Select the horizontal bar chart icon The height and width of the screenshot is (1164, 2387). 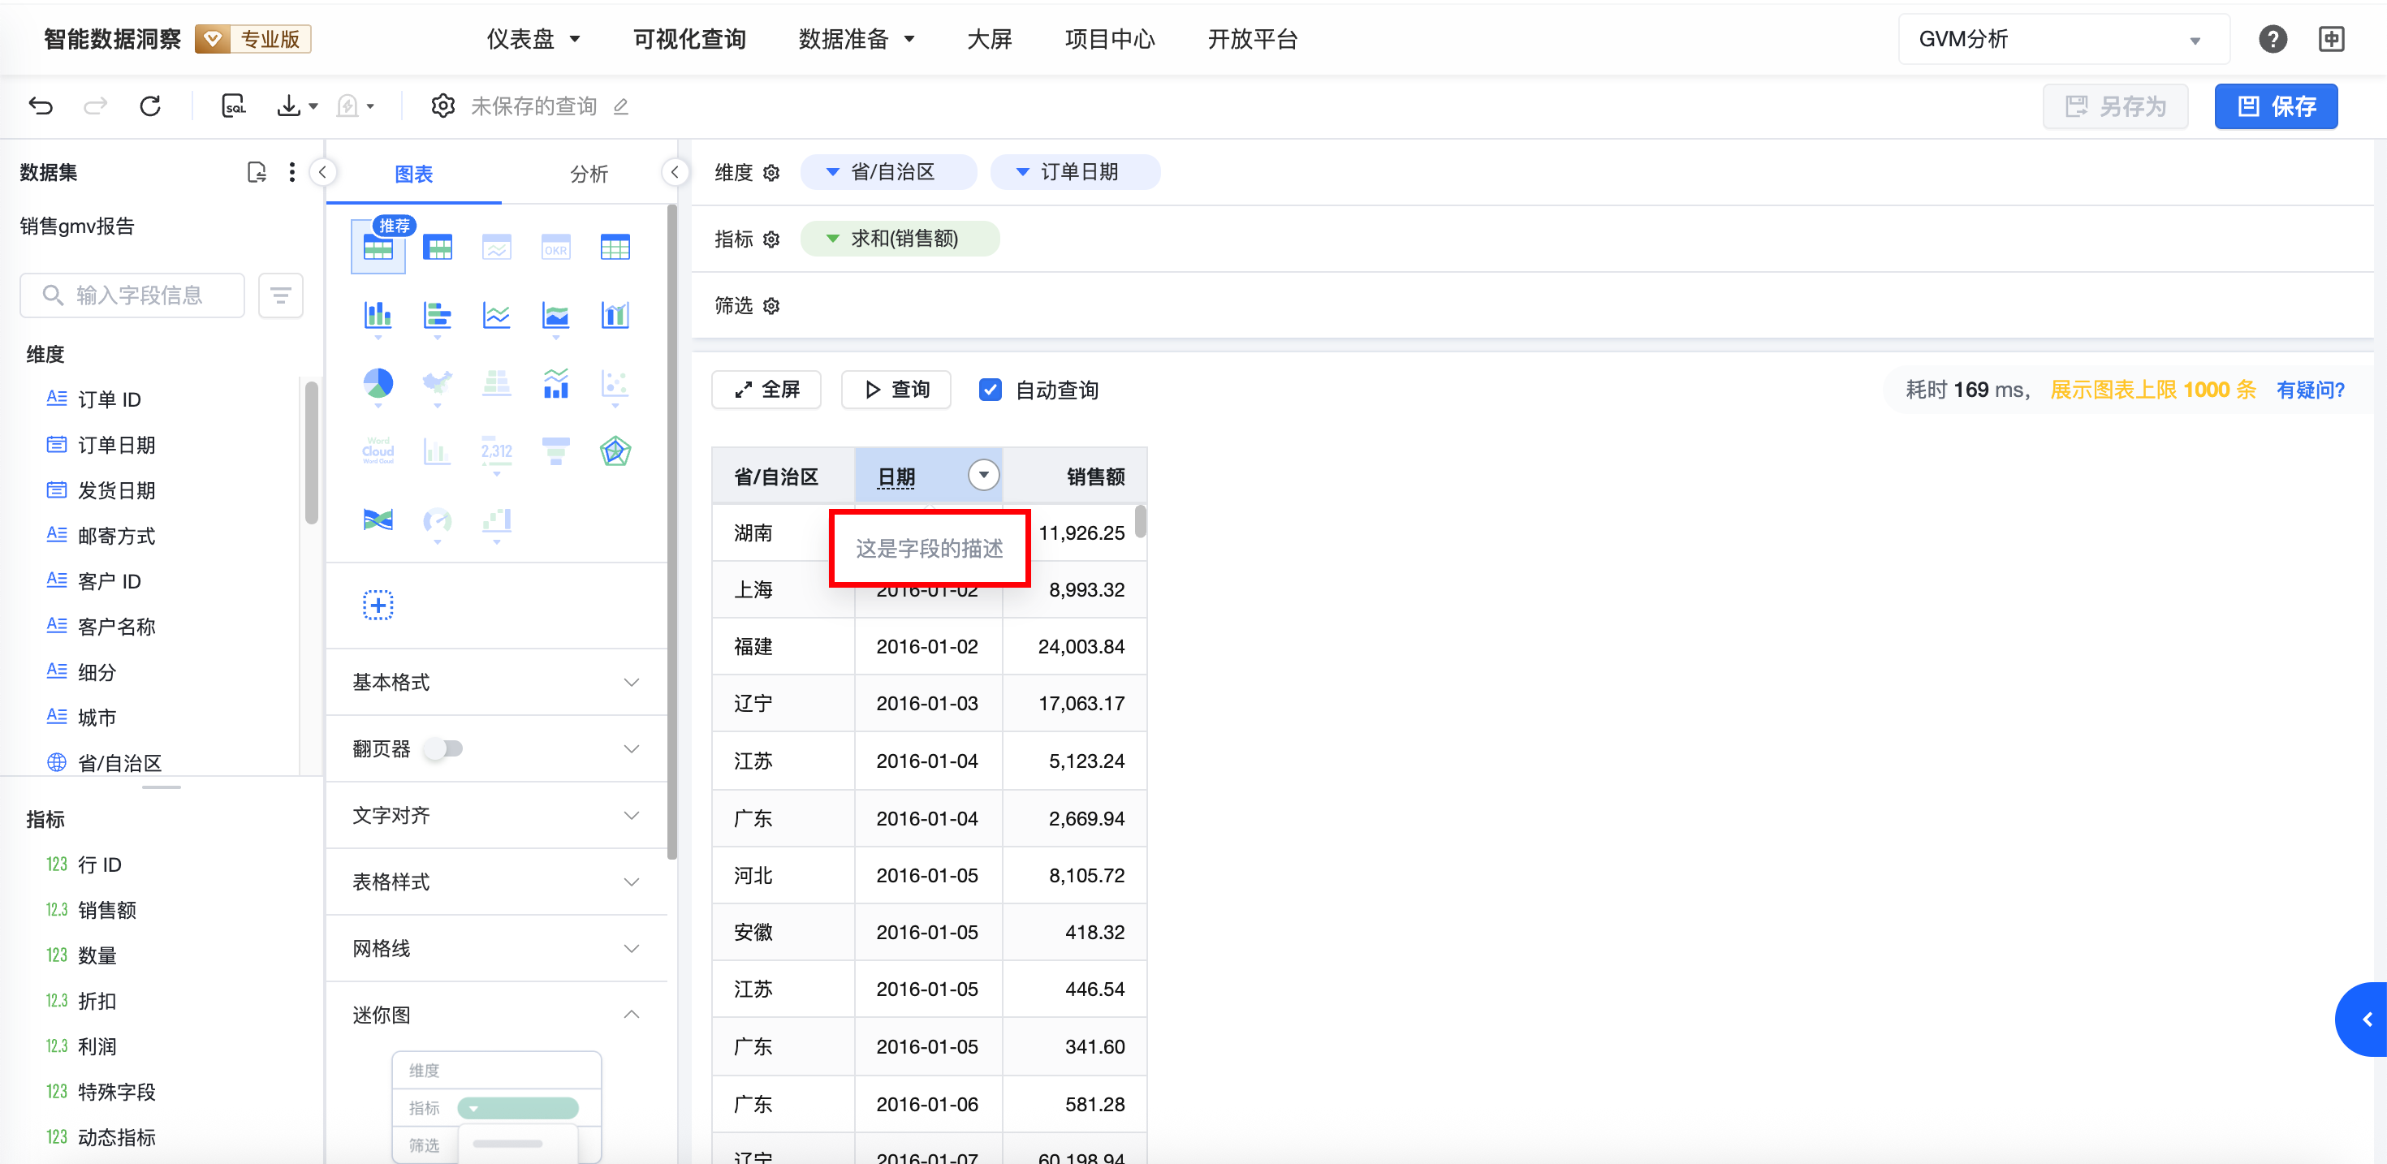(x=438, y=316)
